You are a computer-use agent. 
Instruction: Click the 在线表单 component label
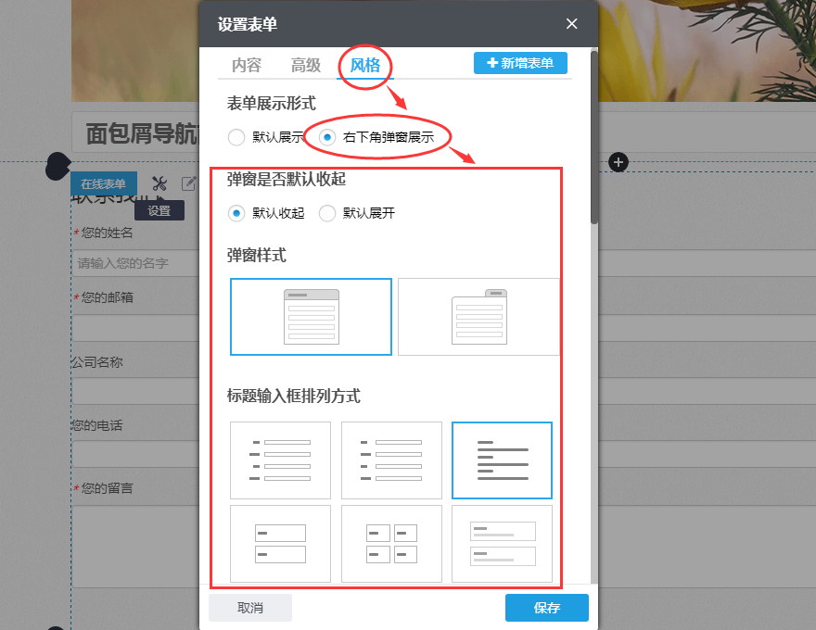[x=103, y=183]
